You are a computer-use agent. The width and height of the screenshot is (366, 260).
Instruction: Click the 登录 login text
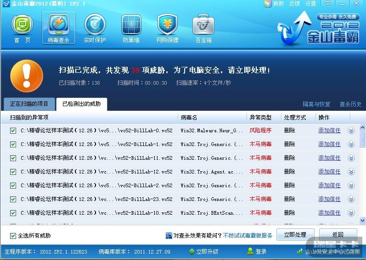coord(261,252)
